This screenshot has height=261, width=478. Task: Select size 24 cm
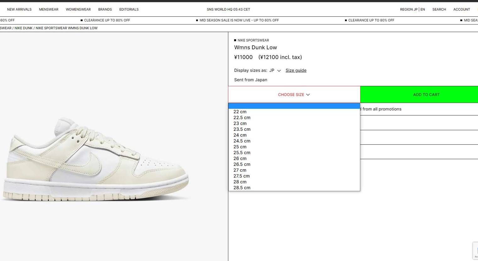pyautogui.click(x=294, y=135)
